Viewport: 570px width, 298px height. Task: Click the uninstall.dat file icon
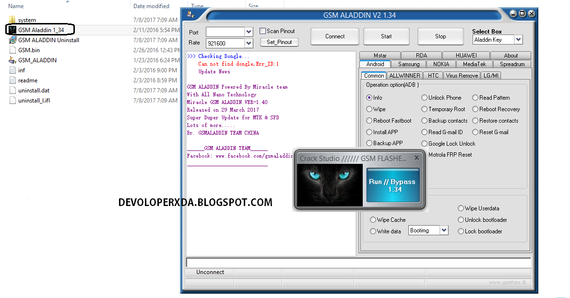[x=12, y=91]
